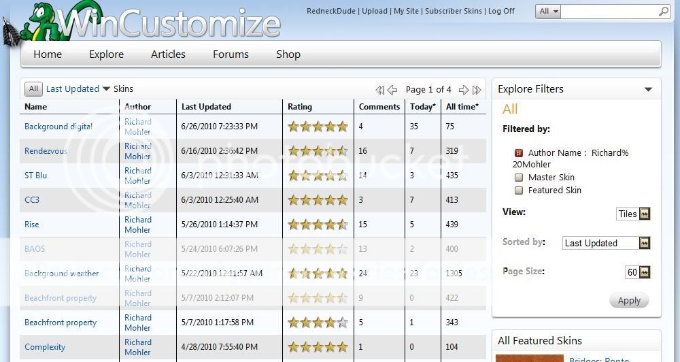Viewport: 680px width, 362px height.
Task: Open the Explore menu item
Action: [106, 54]
